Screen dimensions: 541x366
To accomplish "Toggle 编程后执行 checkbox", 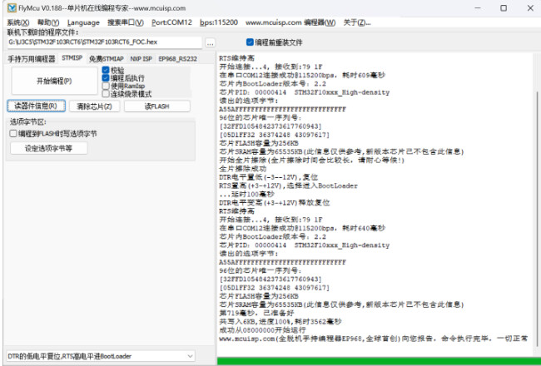I will (123, 78).
